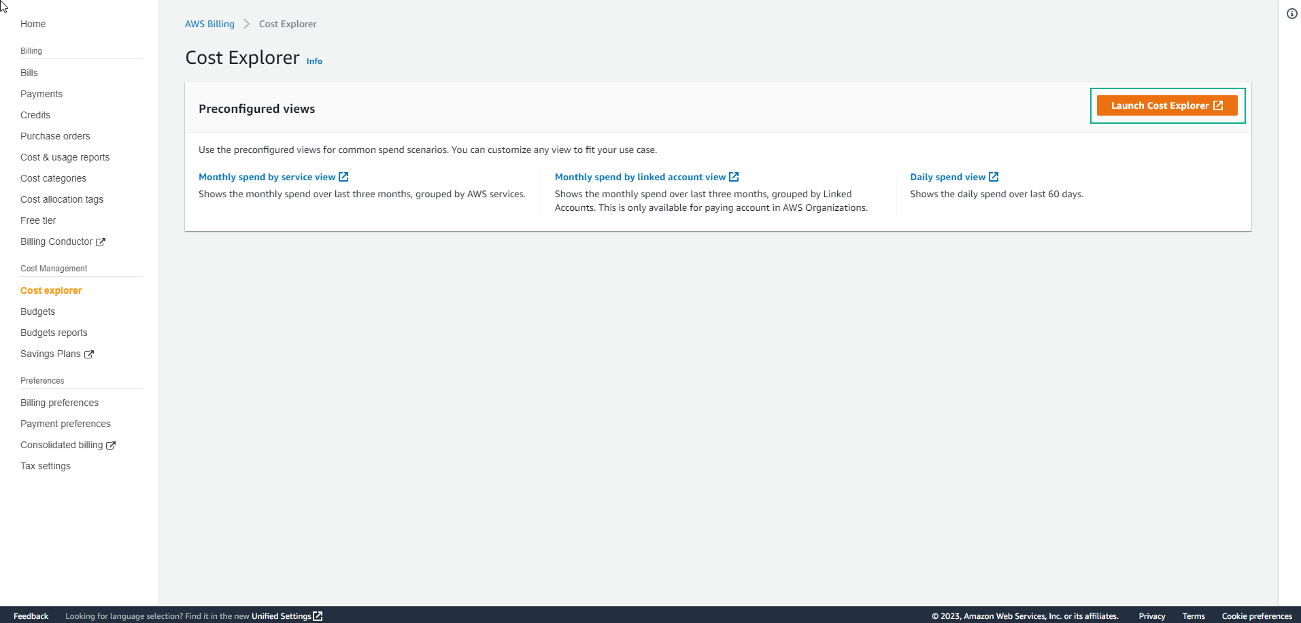Viewport: 1301px width, 623px height.
Task: Open Tax settings page
Action: 46,466
